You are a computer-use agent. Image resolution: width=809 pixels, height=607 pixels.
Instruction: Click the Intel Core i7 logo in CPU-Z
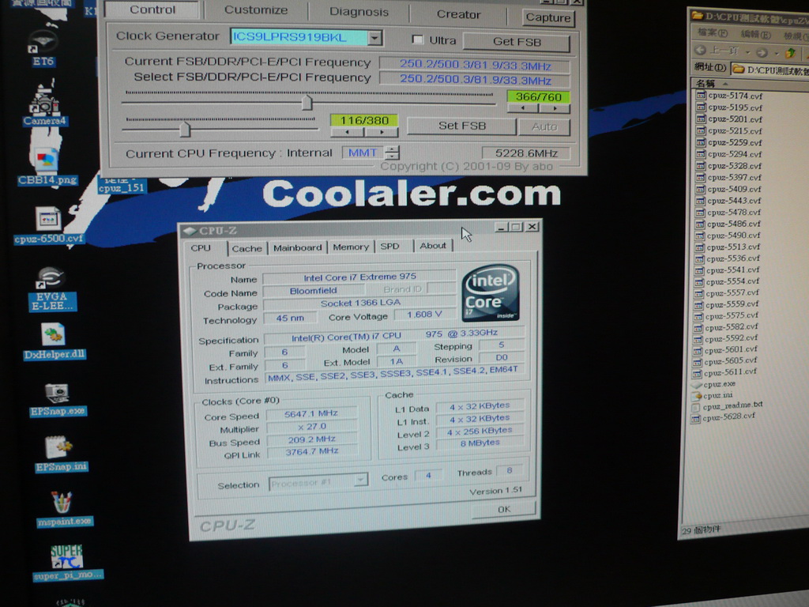[x=490, y=293]
